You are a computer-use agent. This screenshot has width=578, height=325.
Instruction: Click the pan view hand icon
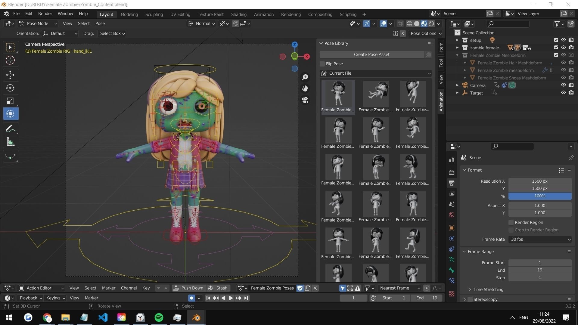[x=305, y=88]
